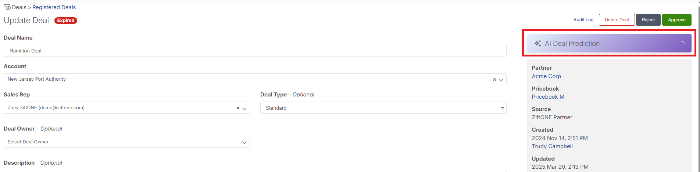The image size is (700, 172).
Task: Focus the Deal Name input field
Action: pos(255,51)
